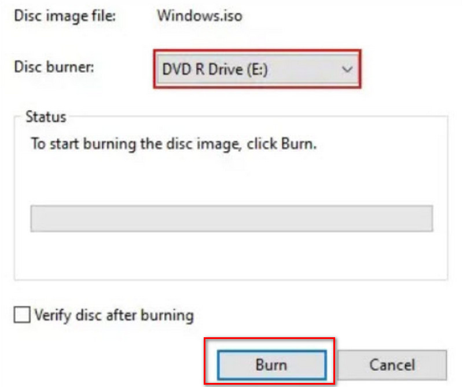Enable the Verify disc after burning checkbox
The width and height of the screenshot is (463, 387).
click(x=23, y=315)
